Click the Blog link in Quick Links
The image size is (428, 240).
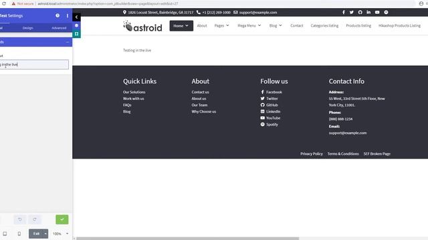click(126, 111)
